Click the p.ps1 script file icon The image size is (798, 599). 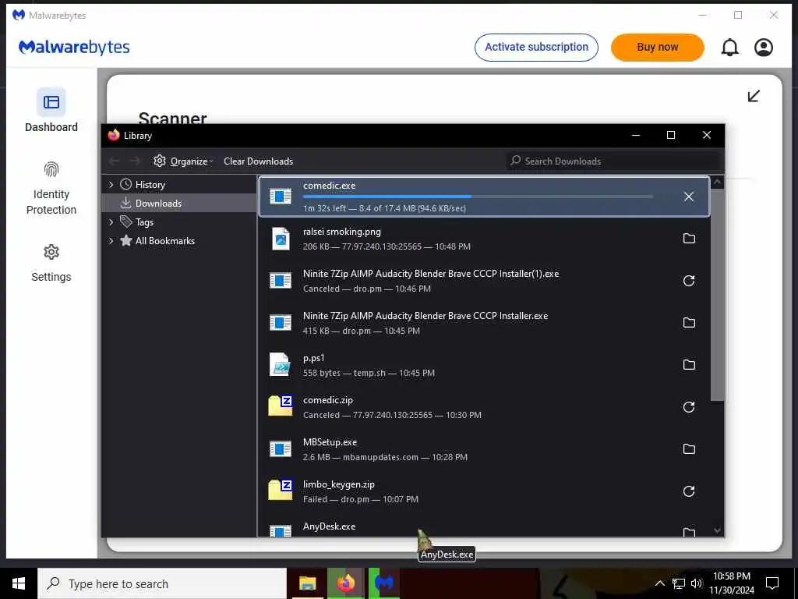[281, 365]
